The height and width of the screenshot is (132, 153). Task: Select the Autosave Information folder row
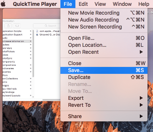(17, 41)
